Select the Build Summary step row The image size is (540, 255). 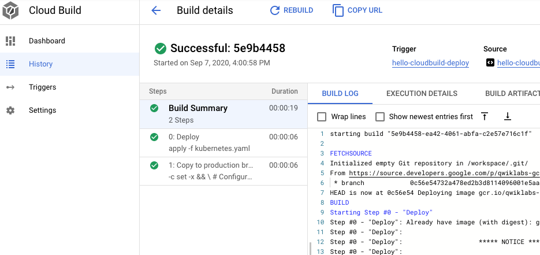pyautogui.click(x=224, y=114)
